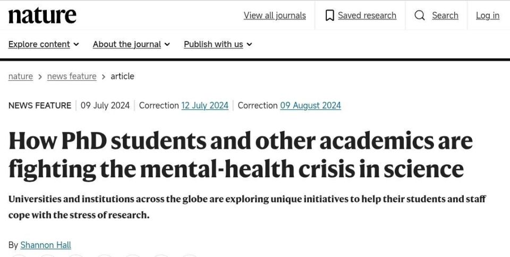Open the About the journal dropdown
The height and width of the screenshot is (257, 510).
click(131, 44)
